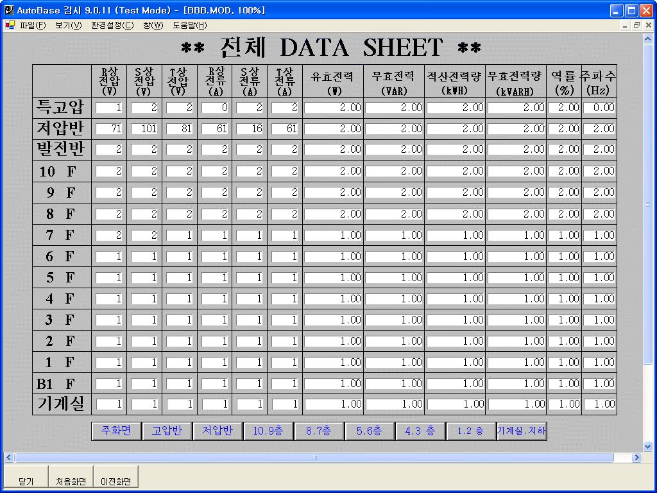Click the vertical scrollbar down arrow
This screenshot has width=657, height=493.
click(x=647, y=446)
